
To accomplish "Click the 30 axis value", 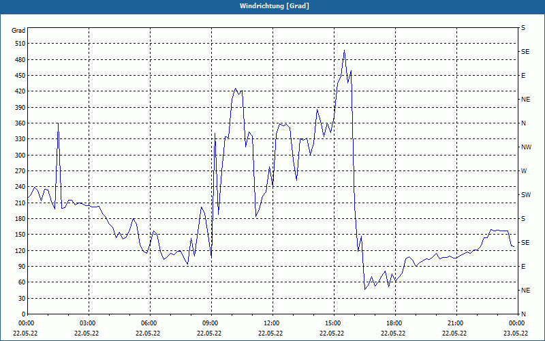I will pos(22,298).
